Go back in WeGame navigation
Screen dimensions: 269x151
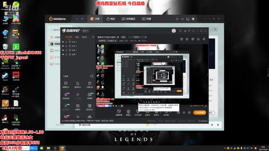click(77, 19)
